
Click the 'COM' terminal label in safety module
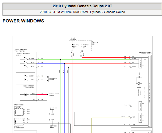134,117
